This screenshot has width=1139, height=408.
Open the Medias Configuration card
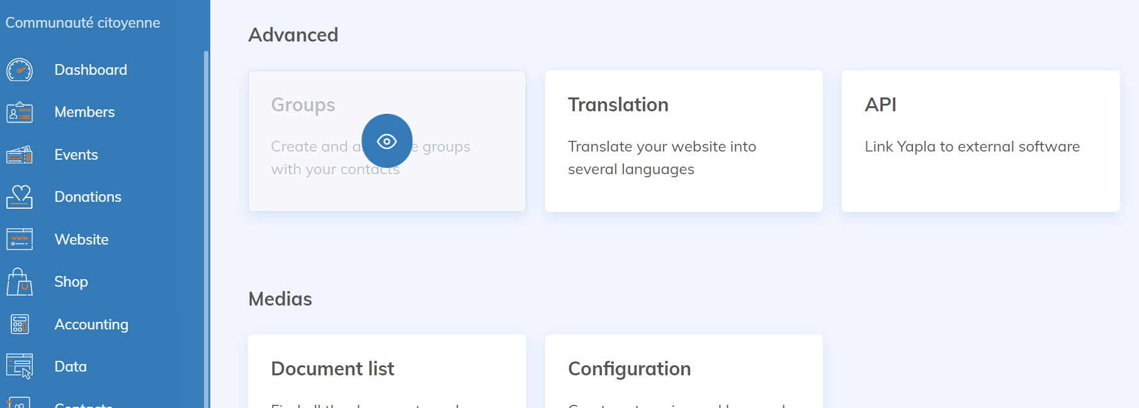[684, 371]
